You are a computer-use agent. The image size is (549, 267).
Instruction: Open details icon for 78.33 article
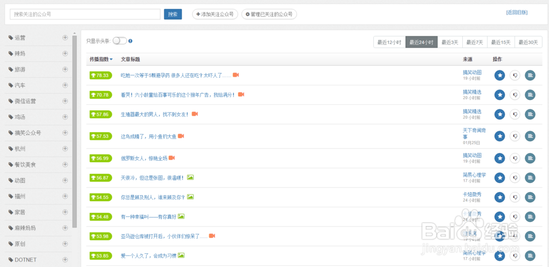click(x=530, y=75)
